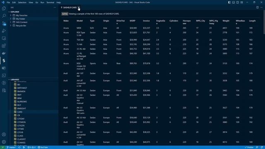The width and height of the screenshot is (265, 149).
Task: Open the Manage gear icon
Action: (4, 142)
